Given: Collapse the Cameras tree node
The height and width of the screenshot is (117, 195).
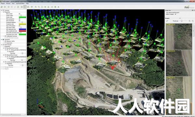Looking at the screenshot, I should [x=1, y=10].
